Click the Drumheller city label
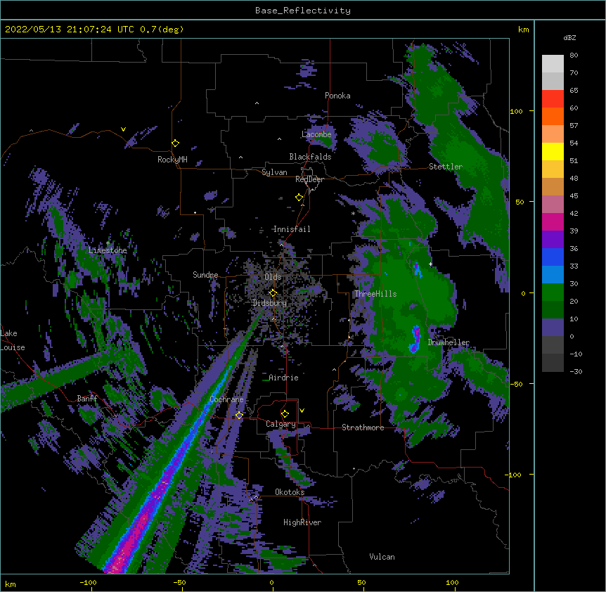 coord(449,342)
